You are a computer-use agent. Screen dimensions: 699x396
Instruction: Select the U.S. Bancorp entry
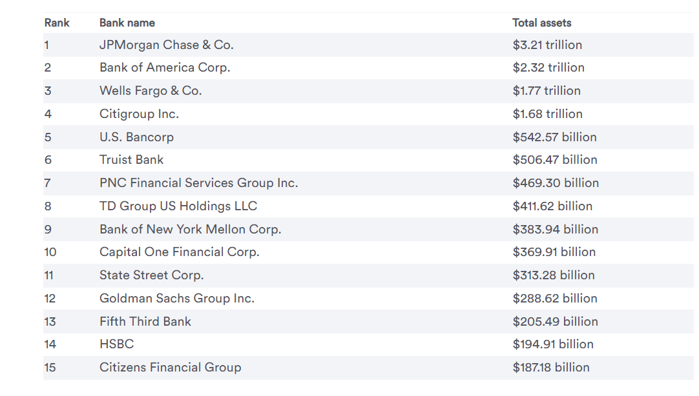pos(136,137)
